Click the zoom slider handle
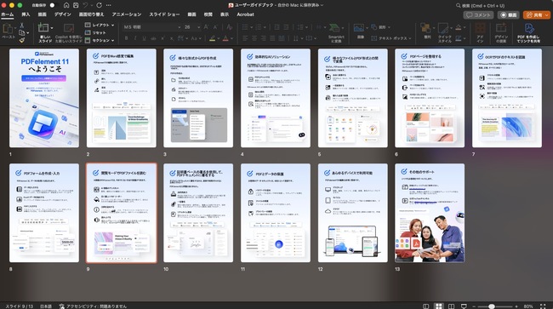 coord(491,306)
